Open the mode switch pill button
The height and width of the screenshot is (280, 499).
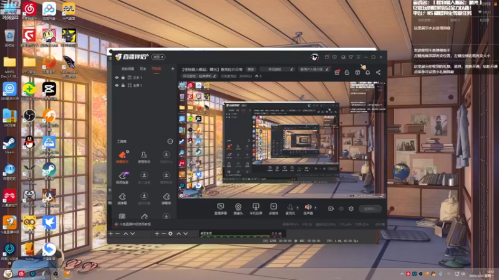(158, 57)
